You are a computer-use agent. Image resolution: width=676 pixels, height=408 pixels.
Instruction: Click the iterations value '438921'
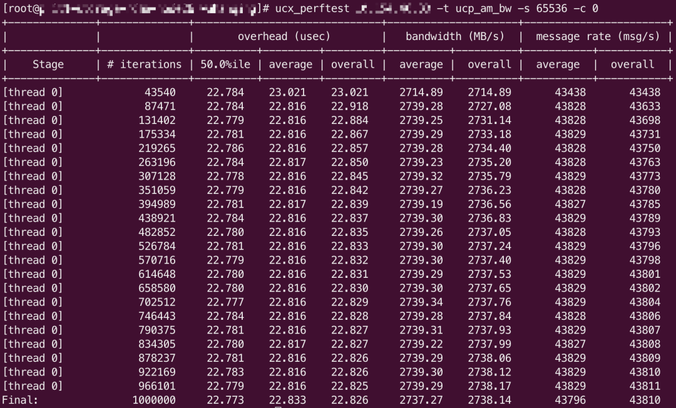[157, 218]
